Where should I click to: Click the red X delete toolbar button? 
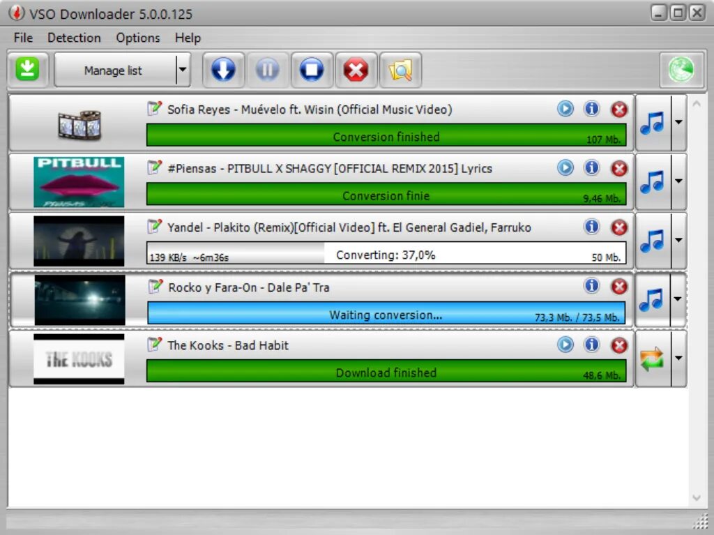356,70
